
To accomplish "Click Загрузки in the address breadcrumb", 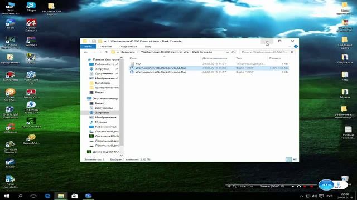I will pyautogui.click(x=128, y=52).
